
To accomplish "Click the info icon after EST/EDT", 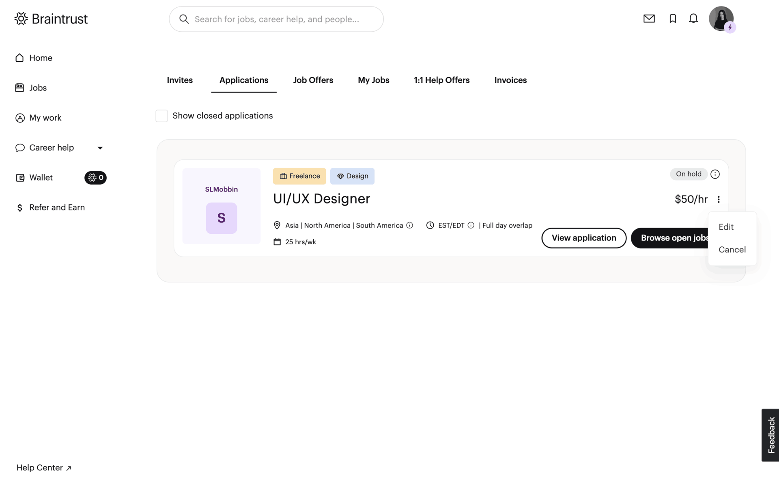I will click(471, 225).
